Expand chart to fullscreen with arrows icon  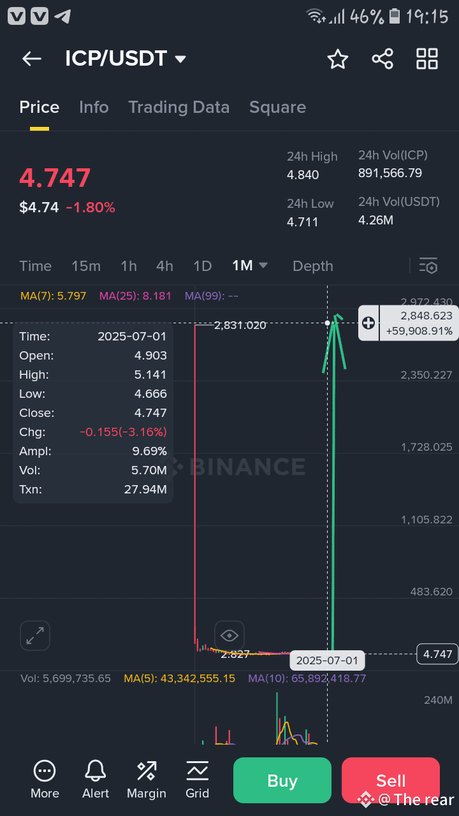[x=35, y=636]
